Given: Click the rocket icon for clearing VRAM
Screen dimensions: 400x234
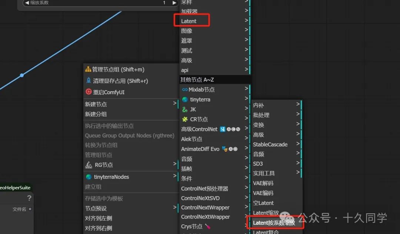Looking at the screenshot, I should click(x=89, y=80).
